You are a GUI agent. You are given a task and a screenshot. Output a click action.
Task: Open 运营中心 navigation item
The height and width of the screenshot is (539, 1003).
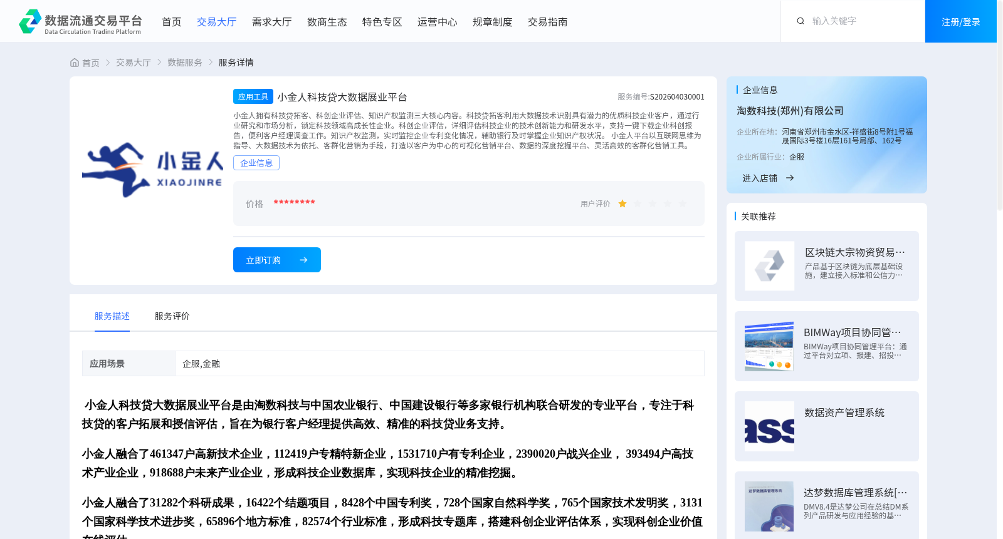[x=438, y=22]
